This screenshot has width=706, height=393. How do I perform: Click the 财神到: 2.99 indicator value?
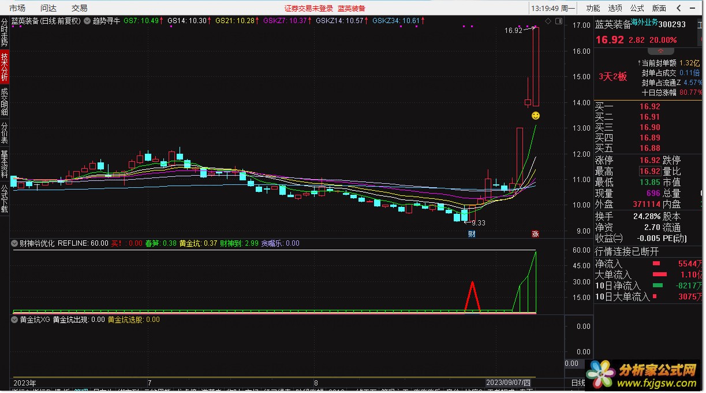pyautogui.click(x=240, y=243)
